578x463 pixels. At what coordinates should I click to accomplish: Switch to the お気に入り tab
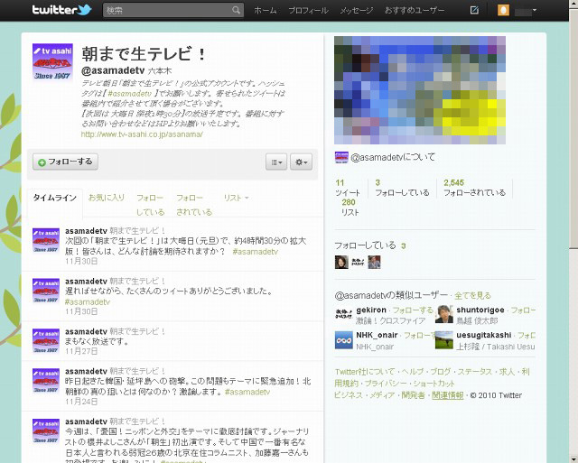(x=107, y=198)
